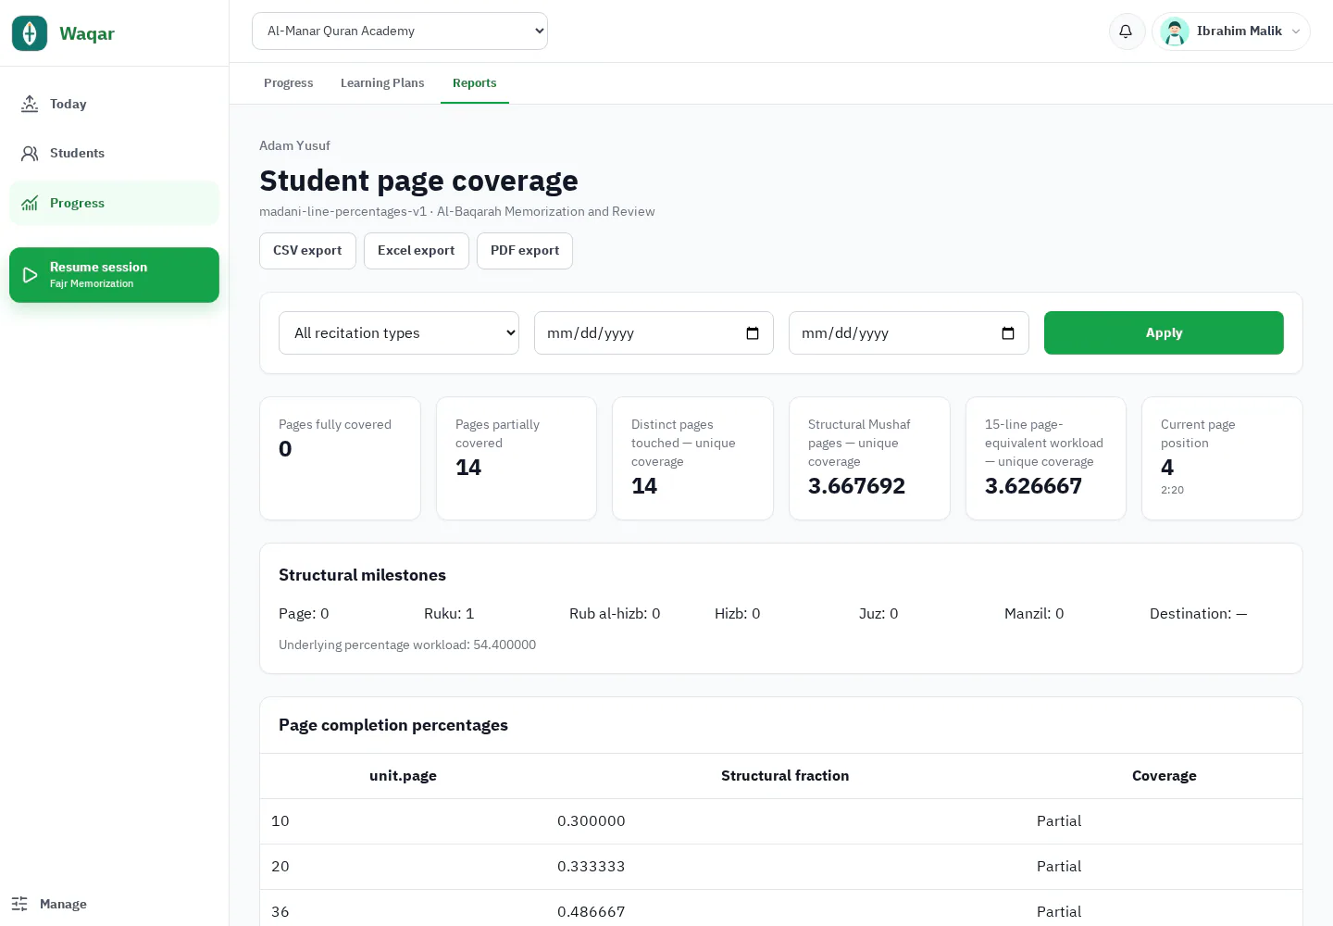
Task: Click the Structural fraction column header
Action: [785, 776]
